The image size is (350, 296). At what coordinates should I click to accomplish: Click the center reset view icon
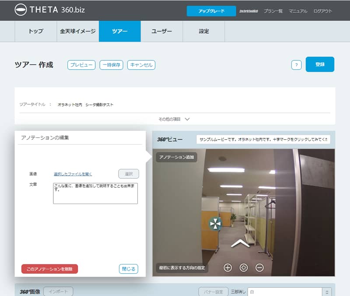click(244, 268)
